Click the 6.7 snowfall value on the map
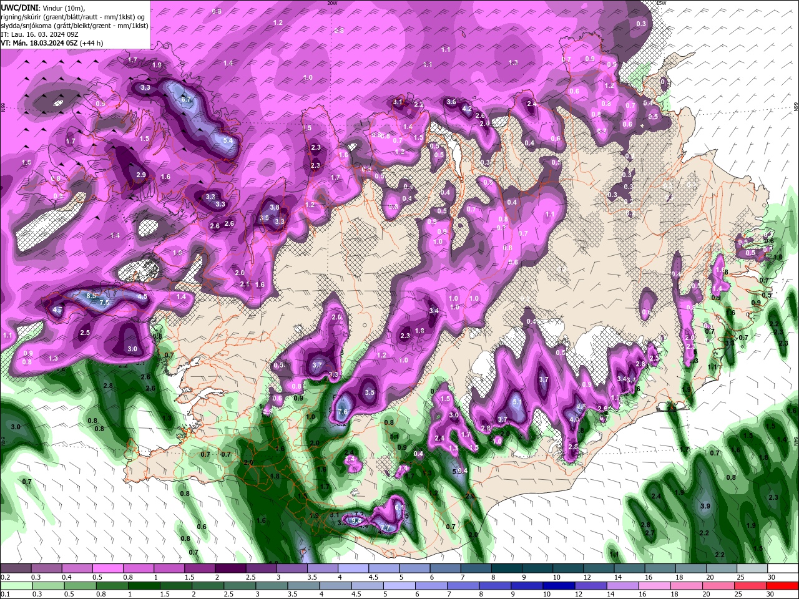The image size is (799, 599). tap(186, 99)
